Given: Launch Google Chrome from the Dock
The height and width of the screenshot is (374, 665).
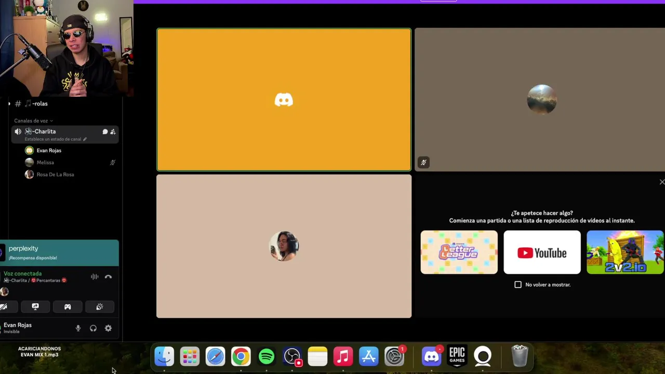Looking at the screenshot, I should coord(241,356).
